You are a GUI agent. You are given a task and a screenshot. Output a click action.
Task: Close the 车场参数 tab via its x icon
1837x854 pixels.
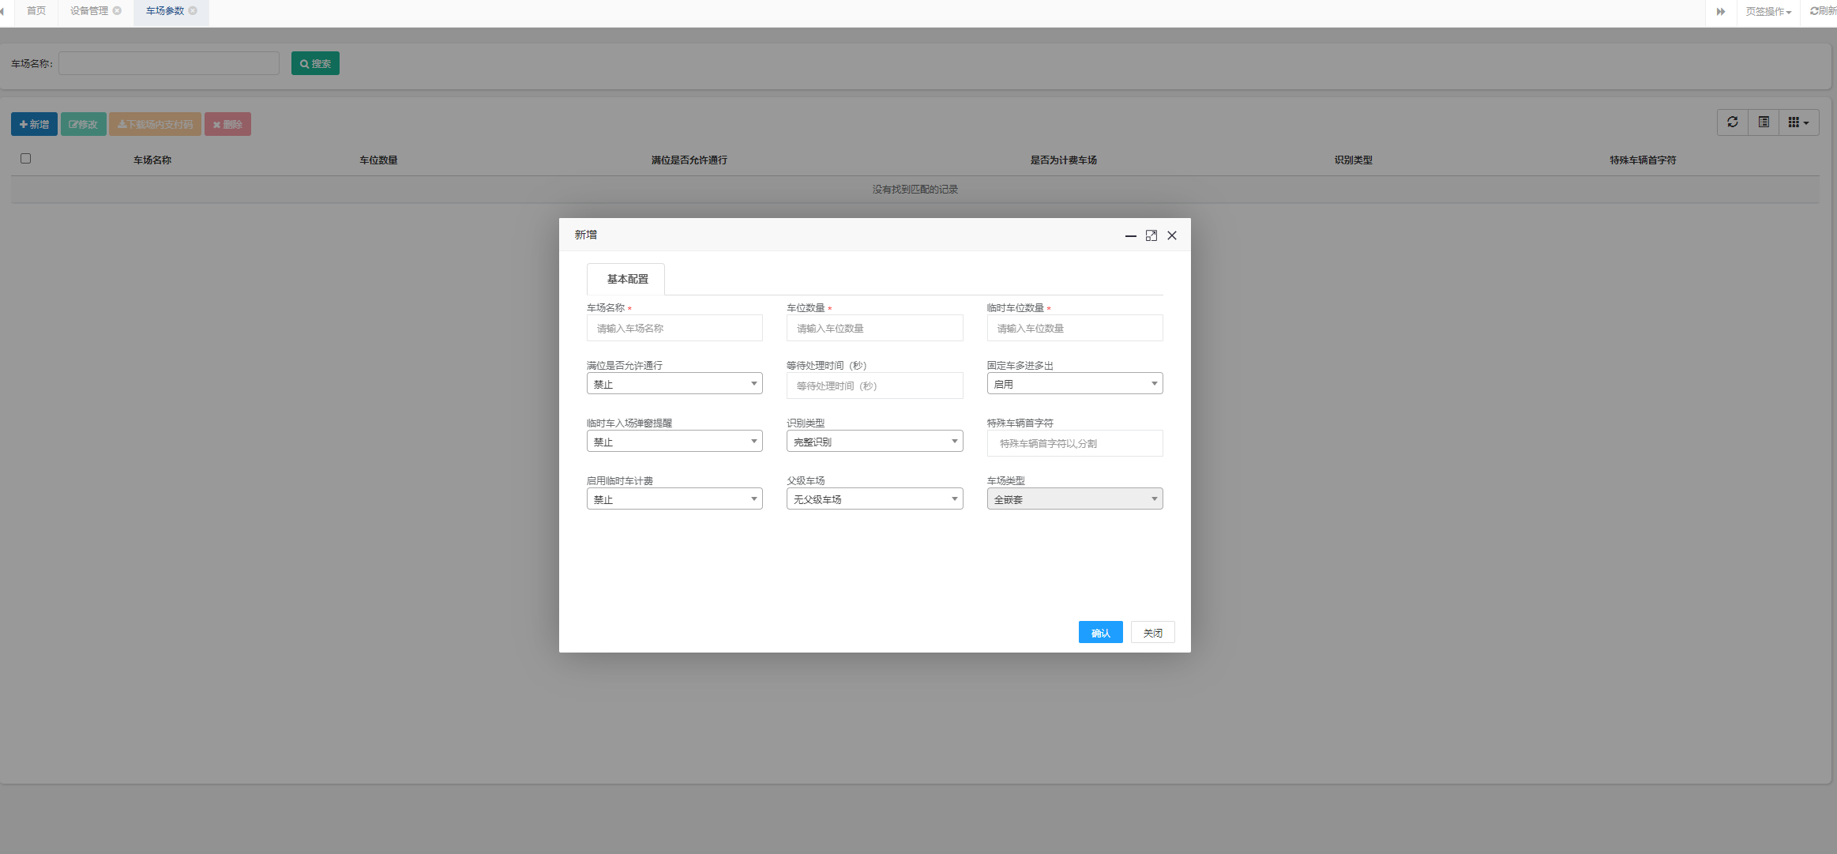pos(193,11)
